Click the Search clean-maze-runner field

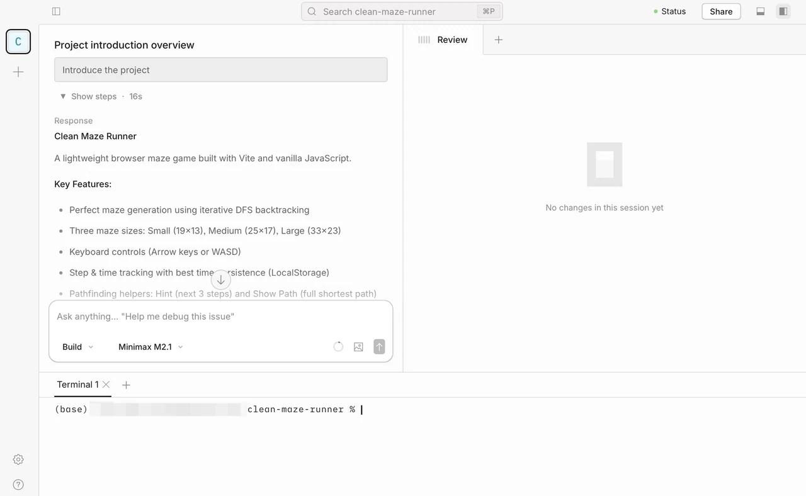coord(402,11)
